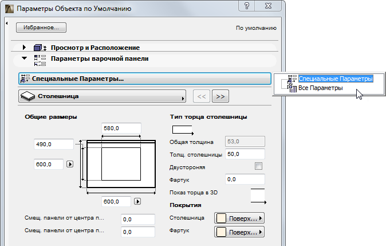The image size is (386, 246).
Task: Collapse the Параметры варочной панели section
Action: [x=24, y=58]
